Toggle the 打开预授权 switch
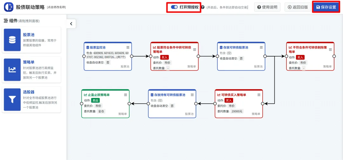The image size is (343, 160). pos(174,7)
